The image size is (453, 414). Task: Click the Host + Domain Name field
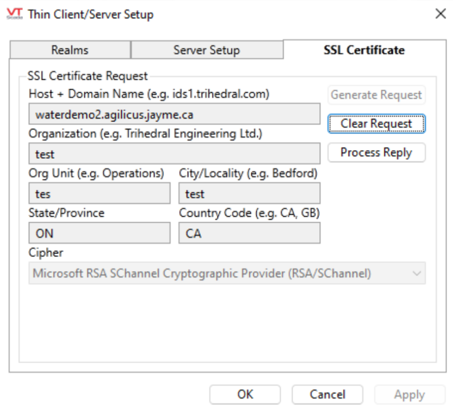click(174, 114)
